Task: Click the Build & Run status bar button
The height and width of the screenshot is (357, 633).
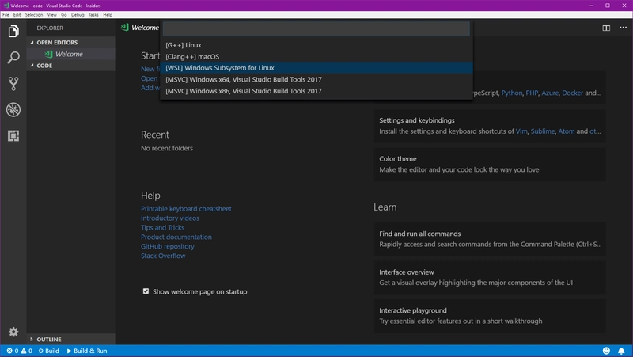Action: tap(87, 351)
